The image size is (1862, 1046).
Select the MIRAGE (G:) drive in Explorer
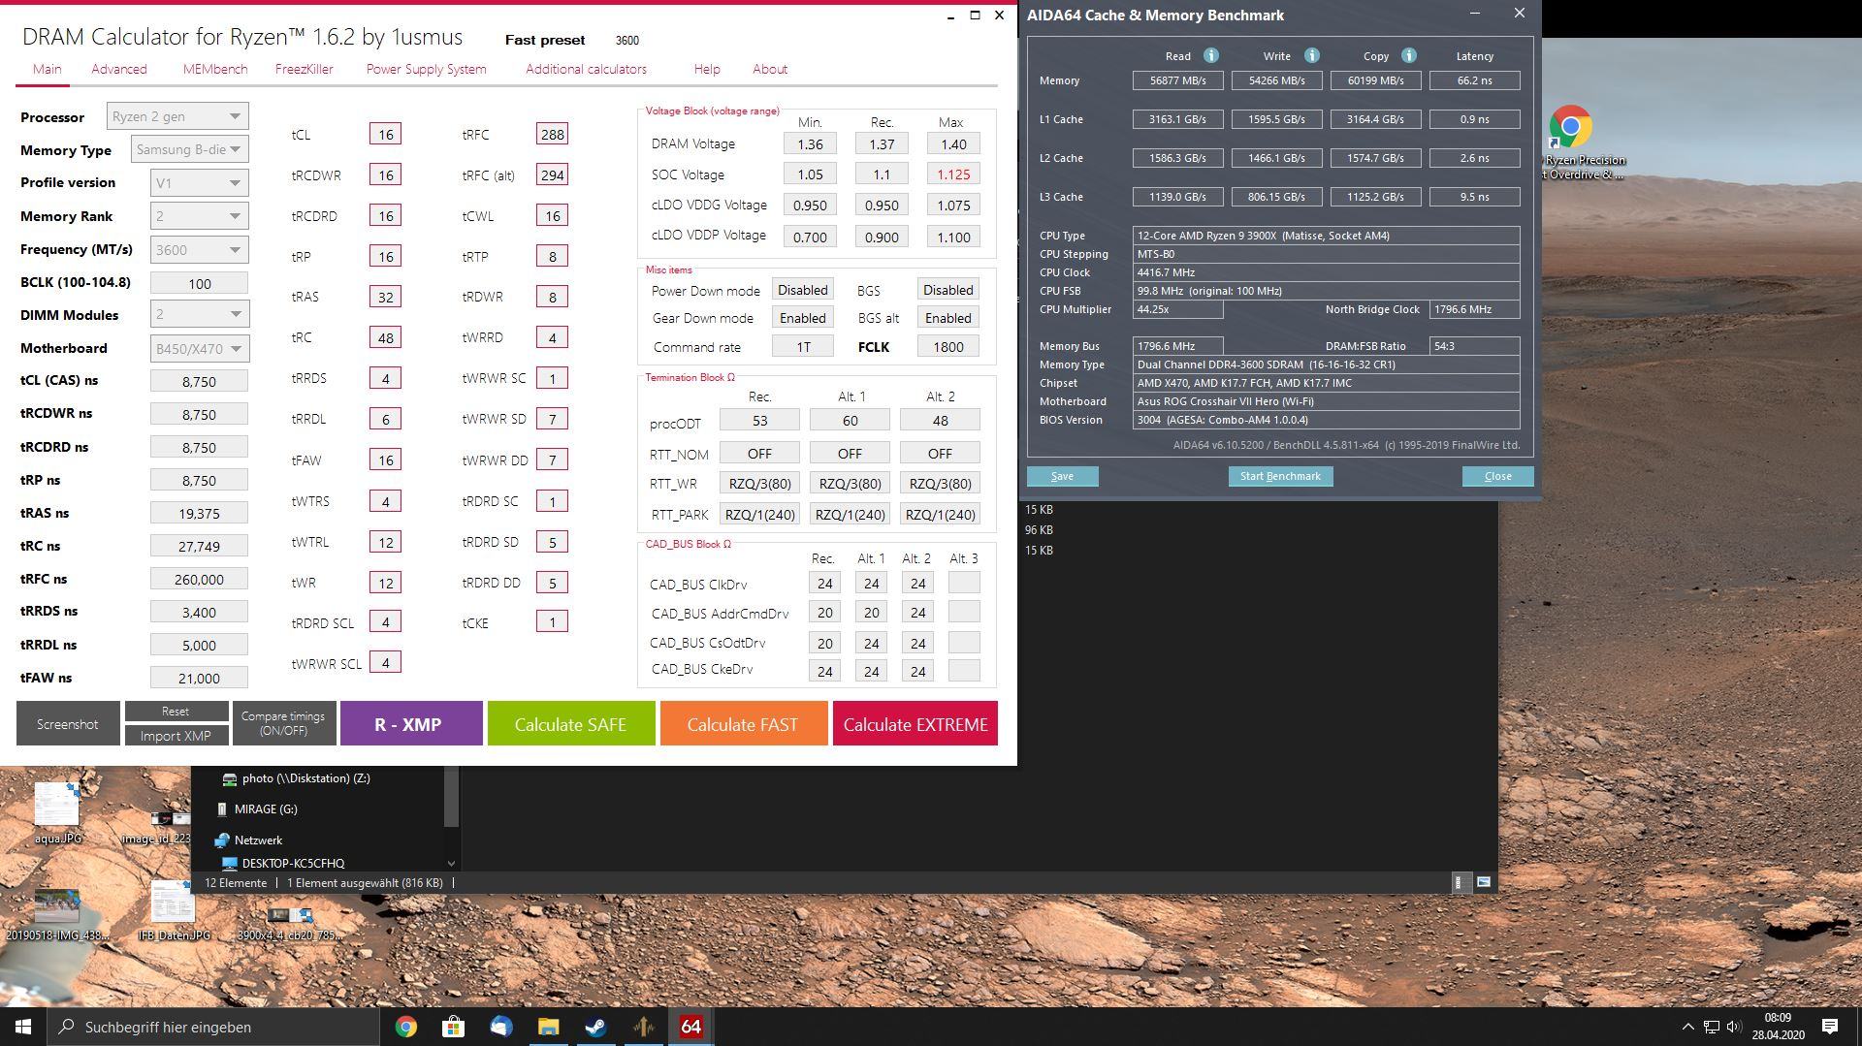266,808
